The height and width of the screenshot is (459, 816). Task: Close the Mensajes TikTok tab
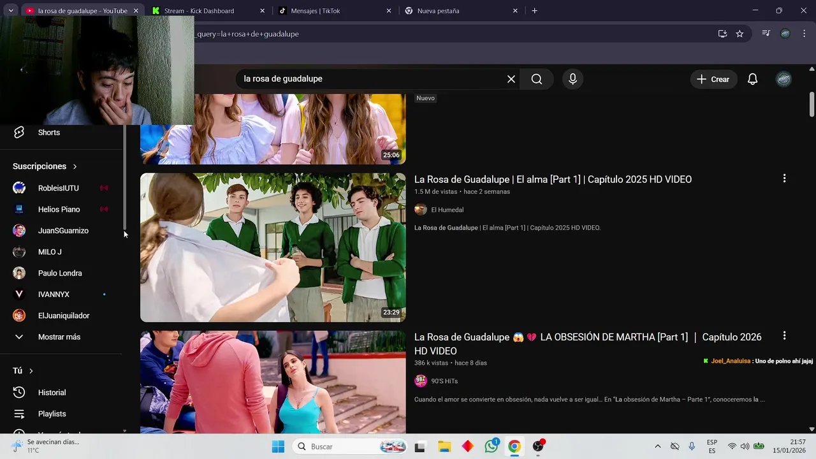coord(389,11)
